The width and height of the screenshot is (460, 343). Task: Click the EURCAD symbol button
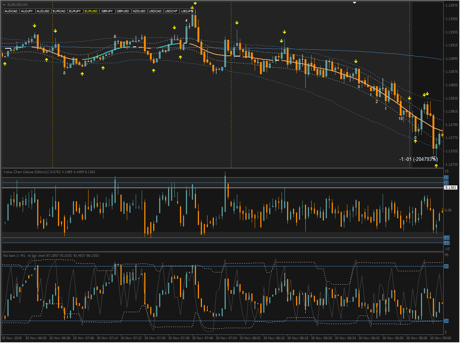click(59, 11)
